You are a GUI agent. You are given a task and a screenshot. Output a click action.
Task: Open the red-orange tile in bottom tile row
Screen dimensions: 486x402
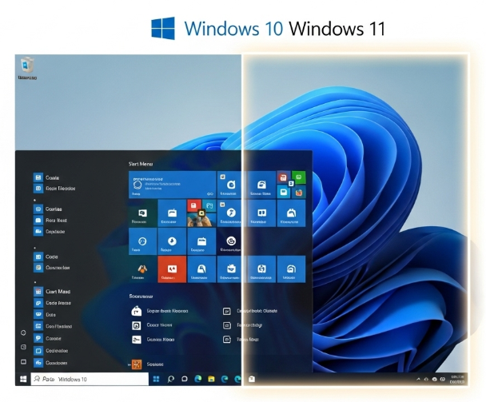coord(172,269)
